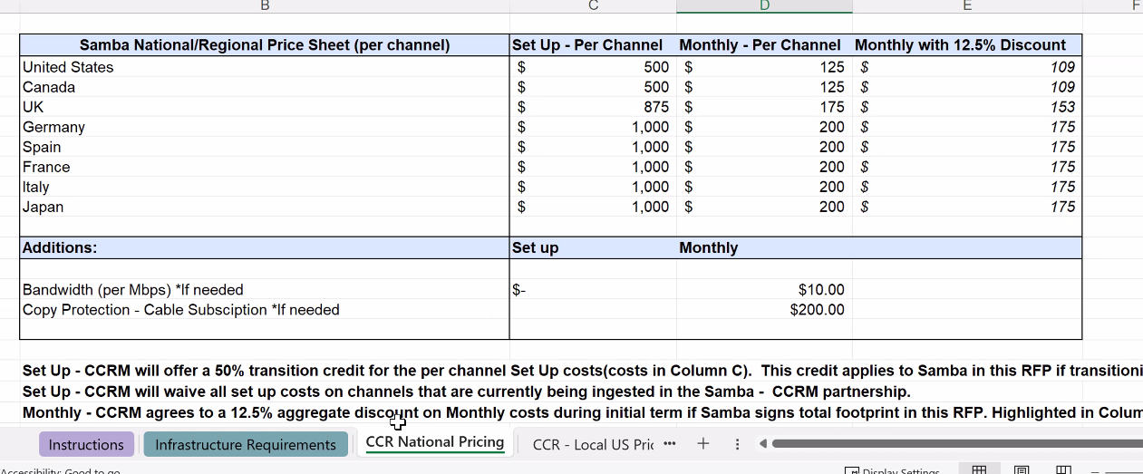Viewport: 1143px width, 474px height.
Task: Click the horizontal scrollbar left arrow
Action: 763,444
